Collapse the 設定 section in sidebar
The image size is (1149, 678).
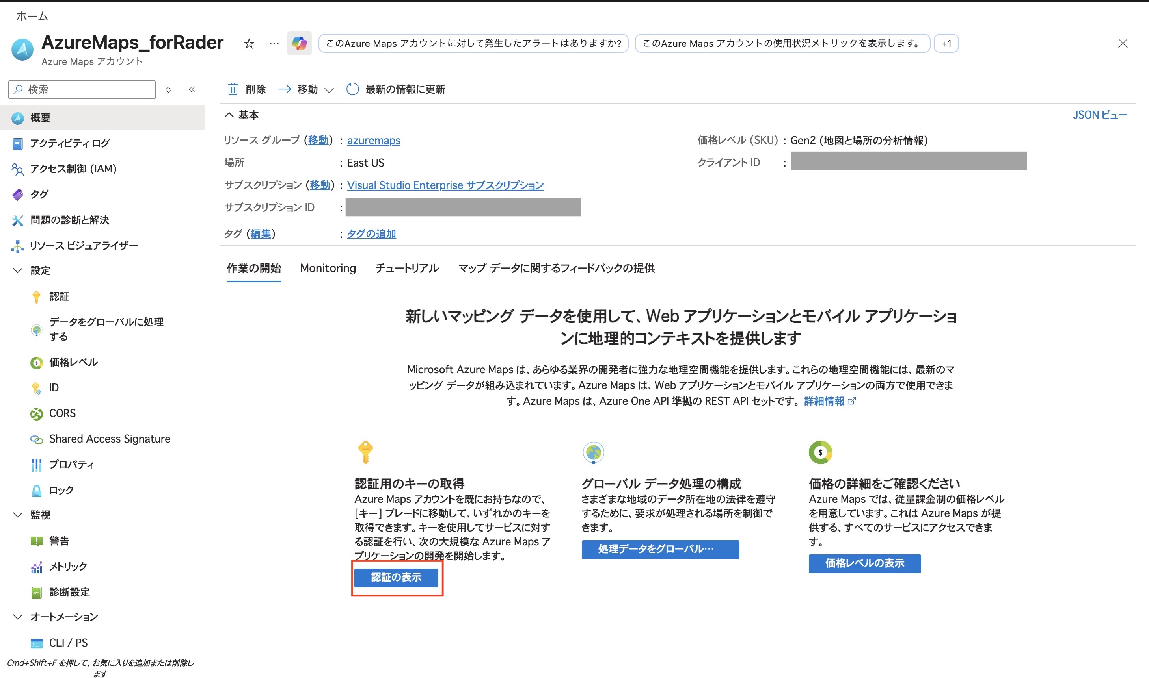click(18, 270)
